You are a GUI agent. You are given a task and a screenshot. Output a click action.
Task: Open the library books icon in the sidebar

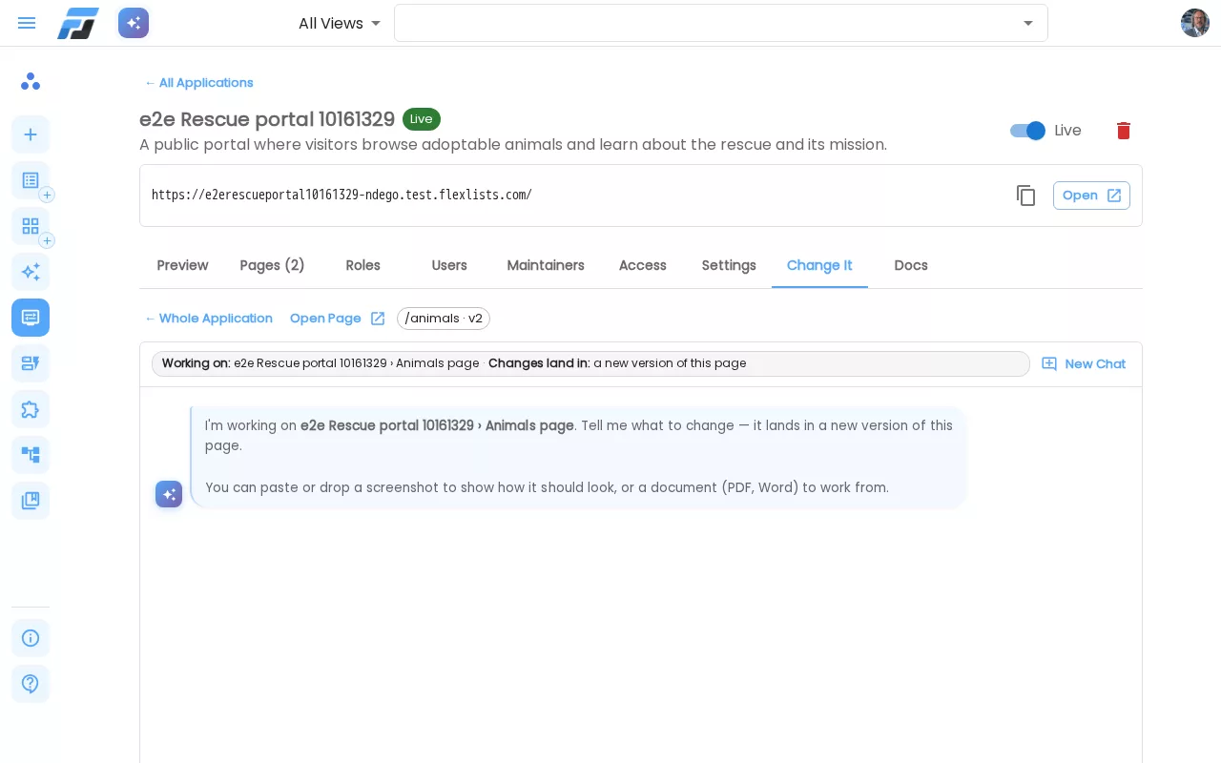pyautogui.click(x=31, y=501)
